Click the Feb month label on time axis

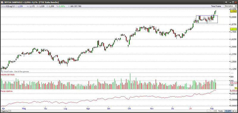point(212,109)
